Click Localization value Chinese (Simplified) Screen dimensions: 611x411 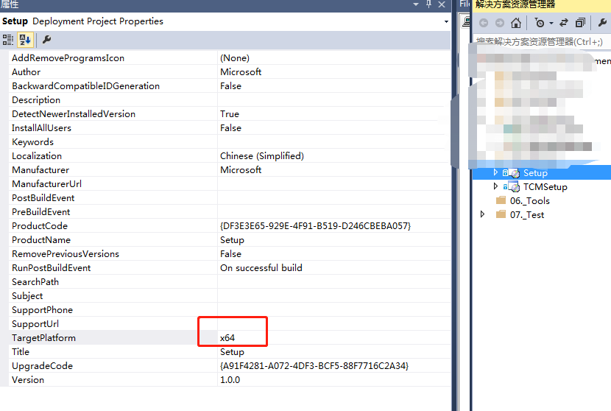point(262,156)
